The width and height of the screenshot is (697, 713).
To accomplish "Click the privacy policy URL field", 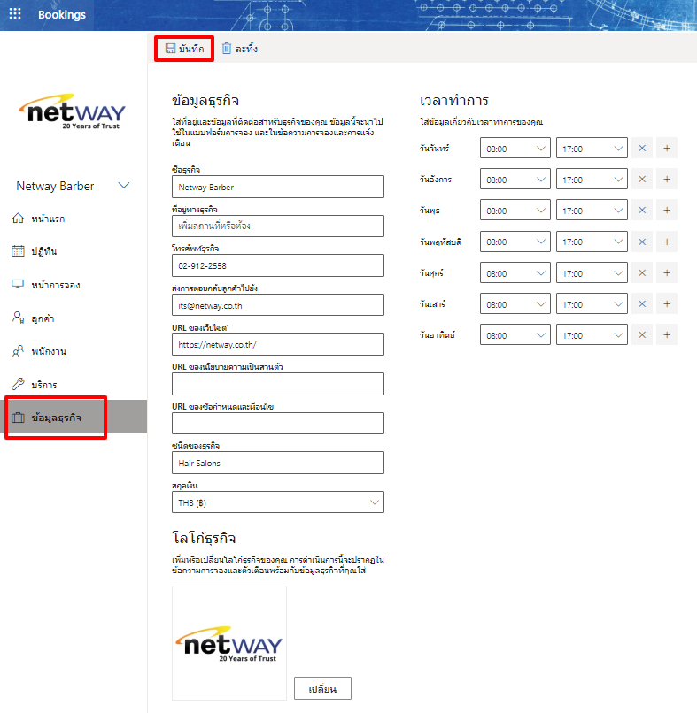I will point(278,384).
